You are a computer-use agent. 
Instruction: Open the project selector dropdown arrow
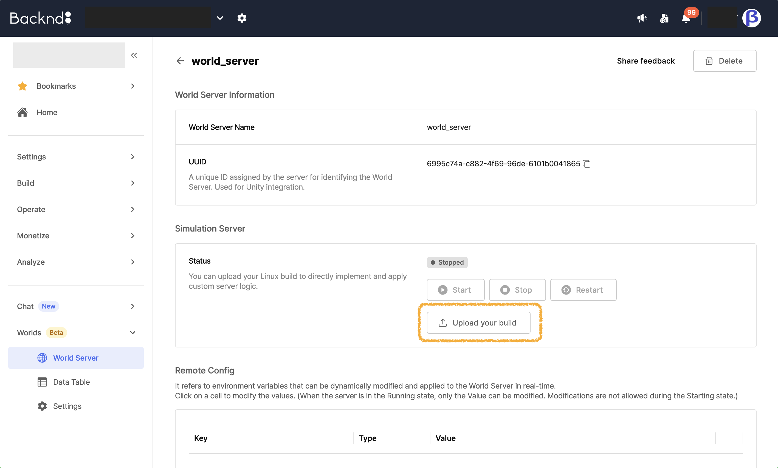[x=220, y=18]
